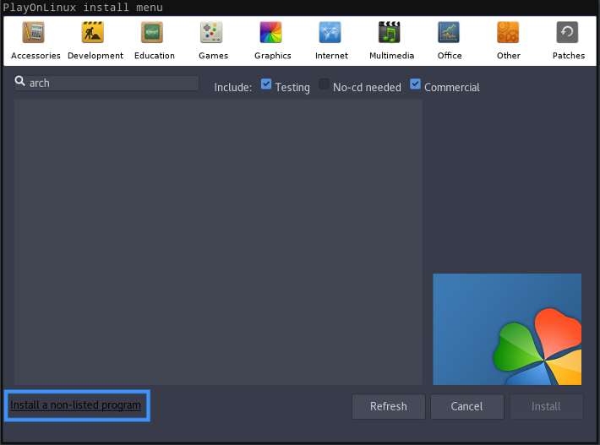600x445 pixels.
Task: Browse the Office category
Action: pyautogui.click(x=450, y=41)
